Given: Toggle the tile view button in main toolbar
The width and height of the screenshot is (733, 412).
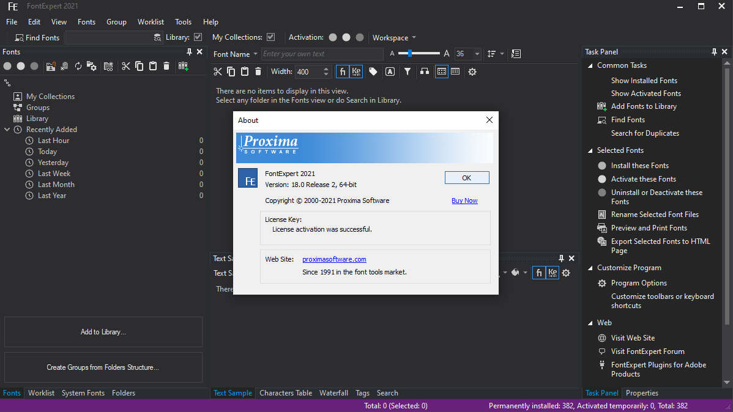Looking at the screenshot, I should (x=442, y=72).
